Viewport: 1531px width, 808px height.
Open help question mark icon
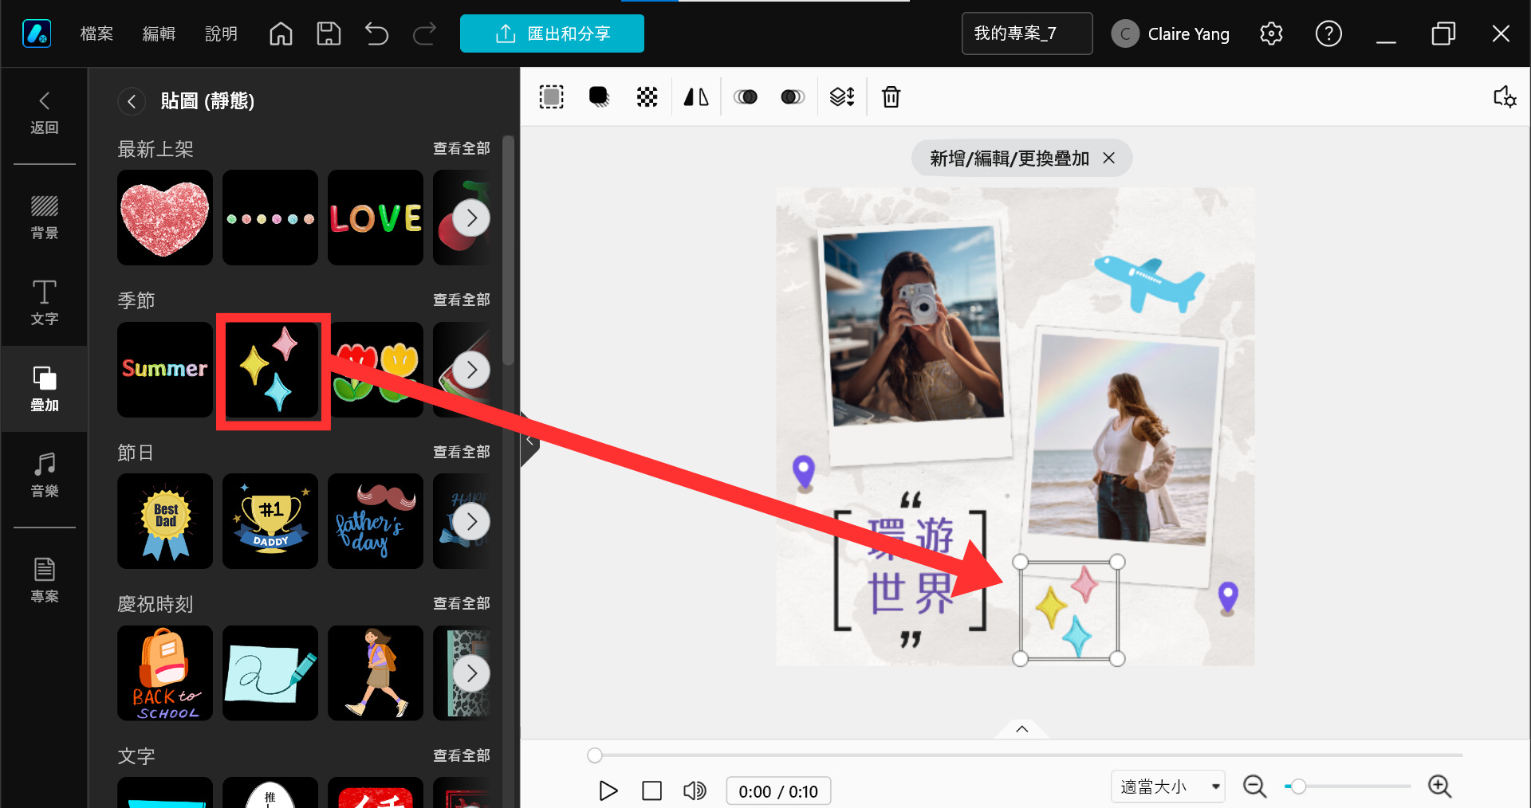(x=1328, y=33)
